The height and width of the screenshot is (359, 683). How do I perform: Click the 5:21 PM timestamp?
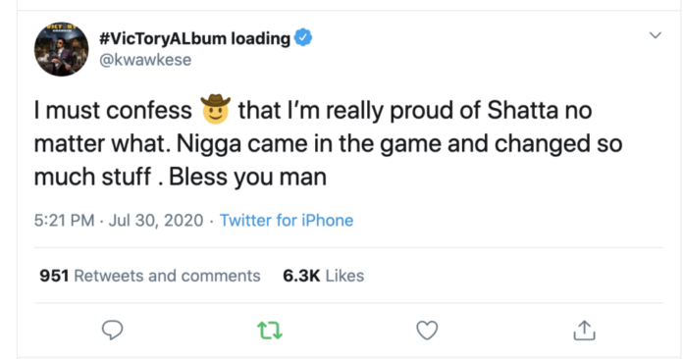coord(64,220)
